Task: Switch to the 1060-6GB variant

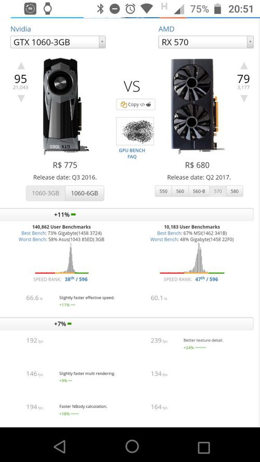Action: click(85, 193)
